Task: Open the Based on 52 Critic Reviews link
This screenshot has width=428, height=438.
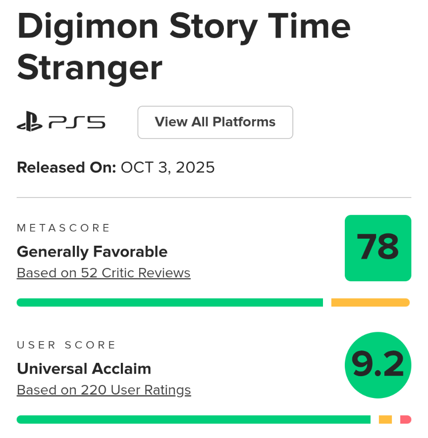Action: pyautogui.click(x=104, y=273)
